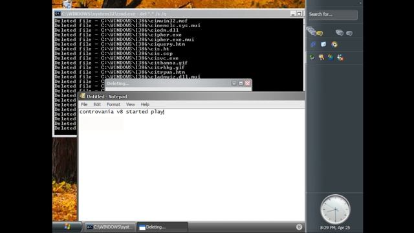Image resolution: width=414 pixels, height=233 pixels.
Task: Click the cmd line ending 'ciodm.dll'
Action: point(116,30)
